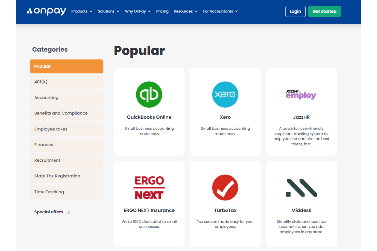Select the Employee taxes category
This screenshot has width=377, height=251.
66,129
